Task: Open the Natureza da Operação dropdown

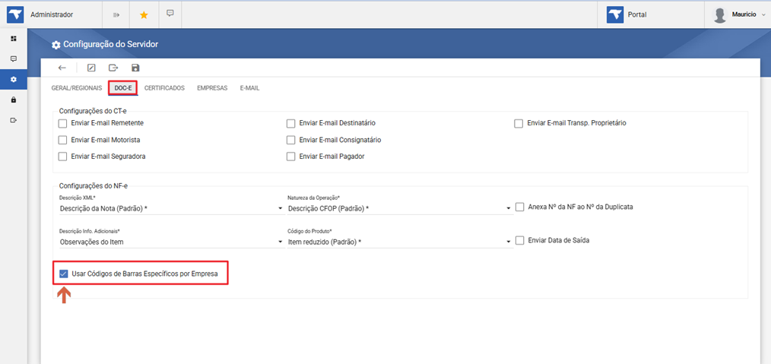Action: pos(399,208)
